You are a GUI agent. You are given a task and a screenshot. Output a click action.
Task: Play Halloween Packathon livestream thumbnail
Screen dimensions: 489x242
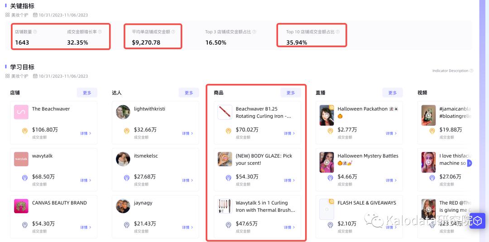click(326, 115)
